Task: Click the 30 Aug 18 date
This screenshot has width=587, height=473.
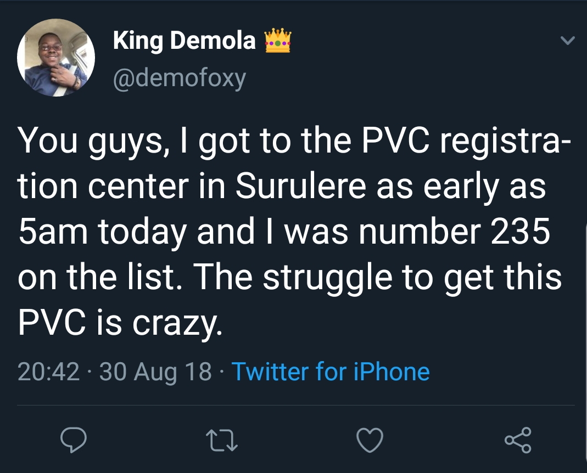Action: point(155,371)
